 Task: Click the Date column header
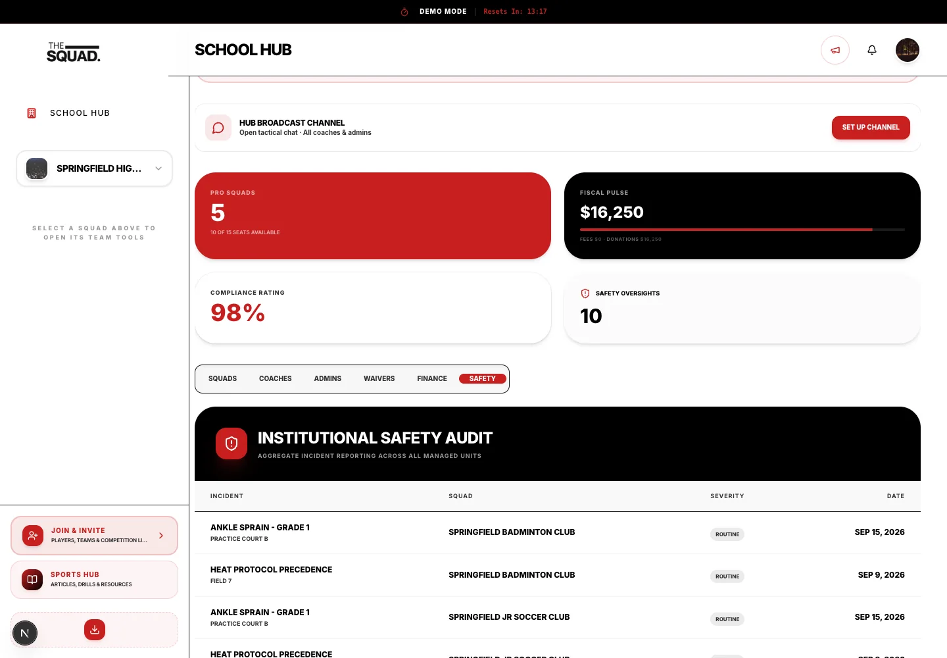coord(896,496)
